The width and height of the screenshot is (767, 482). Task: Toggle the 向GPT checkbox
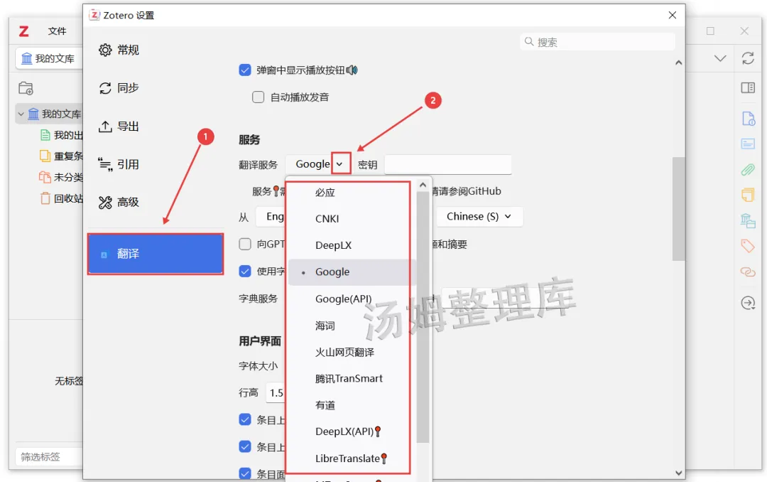(x=245, y=244)
